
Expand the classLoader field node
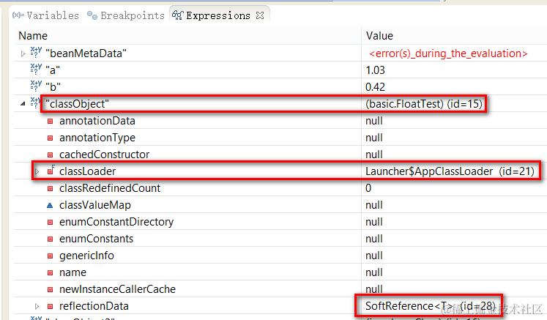(x=37, y=171)
